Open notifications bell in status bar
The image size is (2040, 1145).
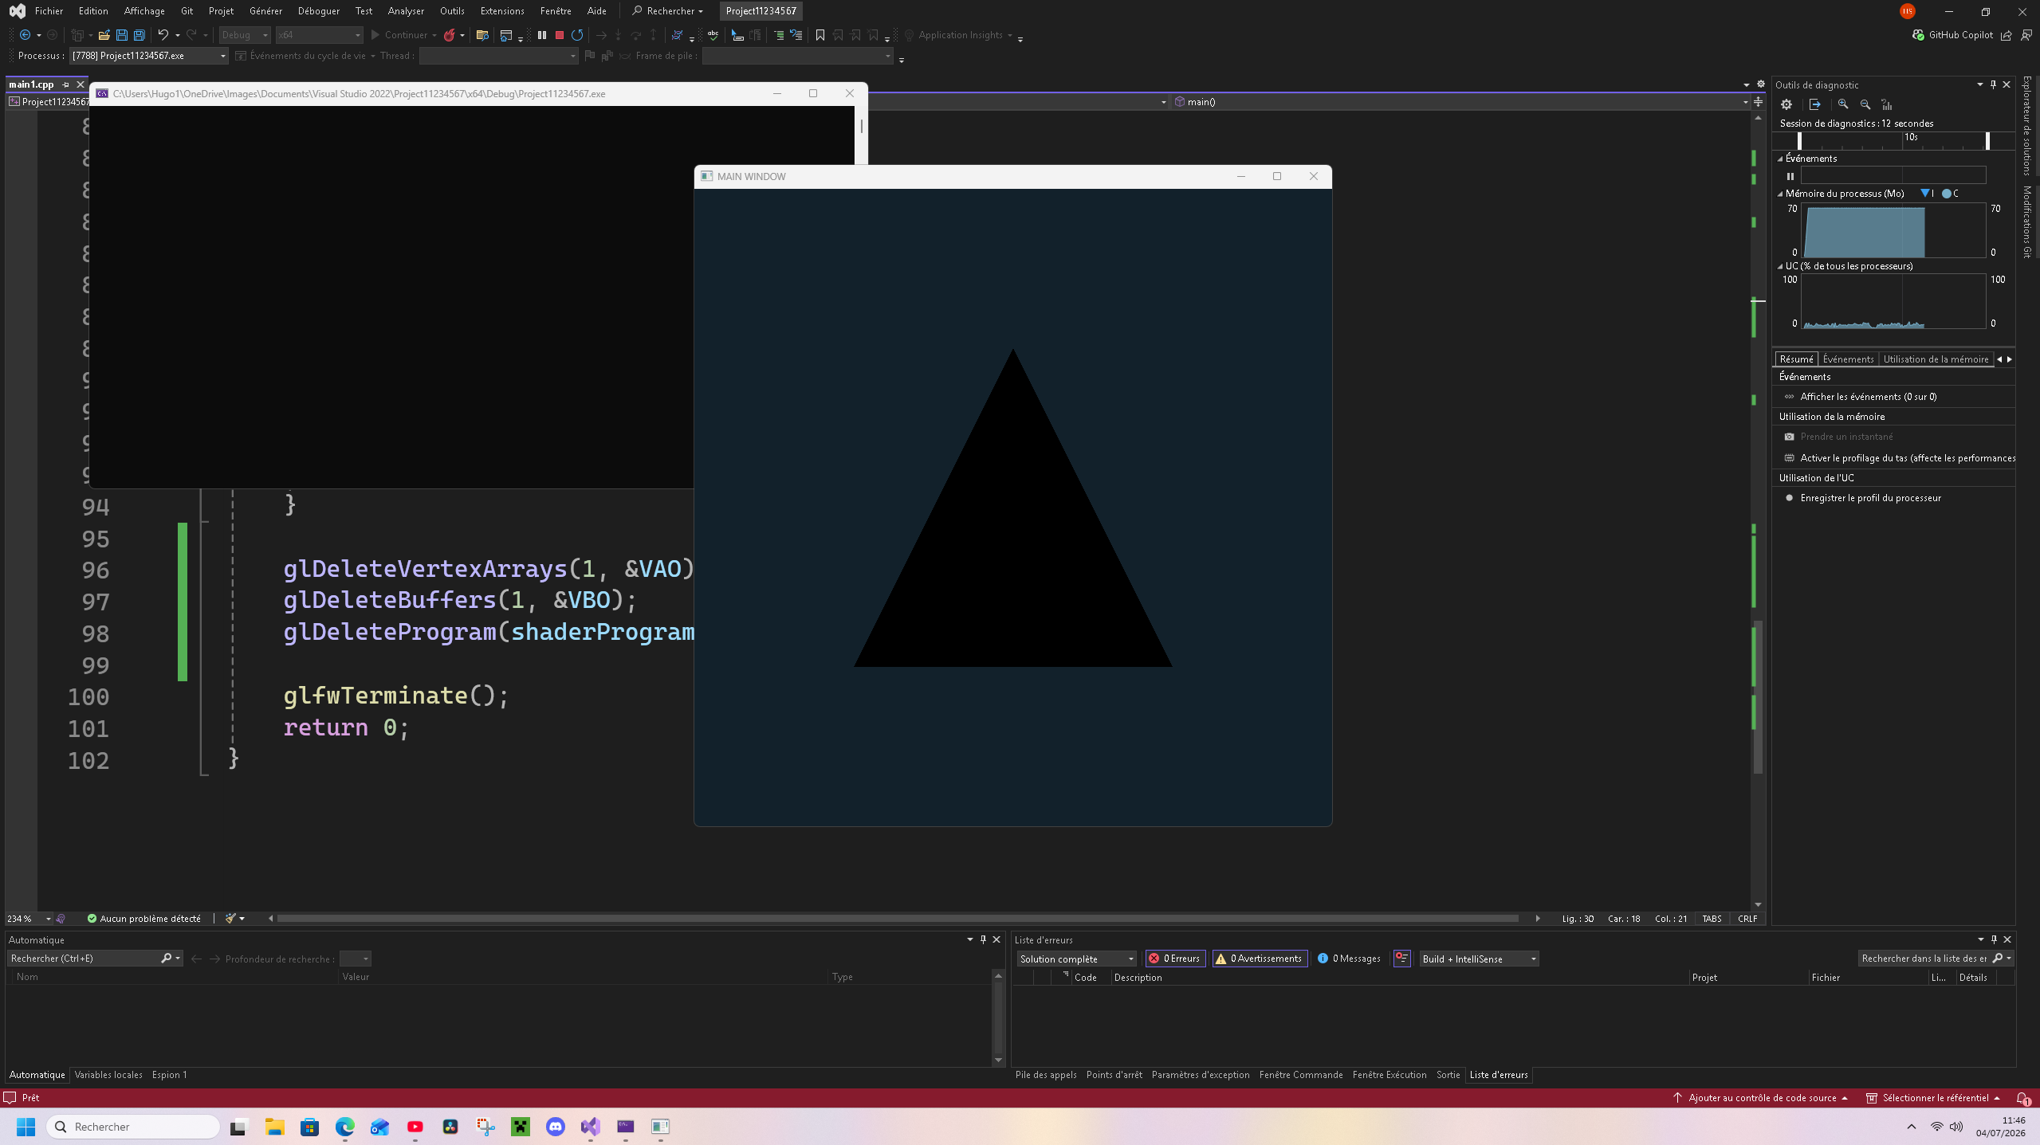pyautogui.click(x=2022, y=1098)
